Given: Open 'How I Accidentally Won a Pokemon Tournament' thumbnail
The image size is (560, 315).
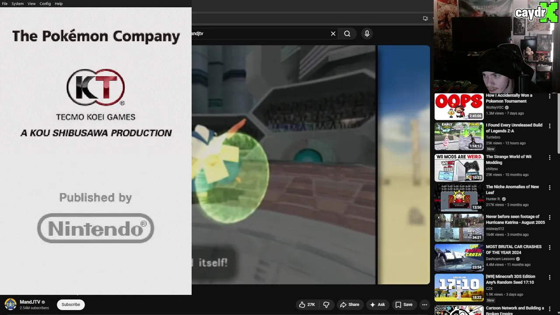Looking at the screenshot, I should click(x=459, y=106).
